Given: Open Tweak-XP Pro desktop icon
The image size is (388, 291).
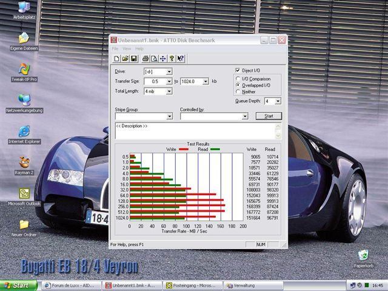Looking at the screenshot, I should pyautogui.click(x=24, y=72).
